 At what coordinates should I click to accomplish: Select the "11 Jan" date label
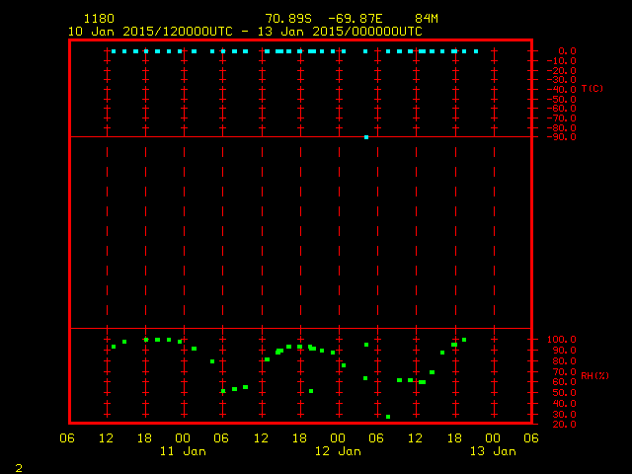[x=183, y=451]
